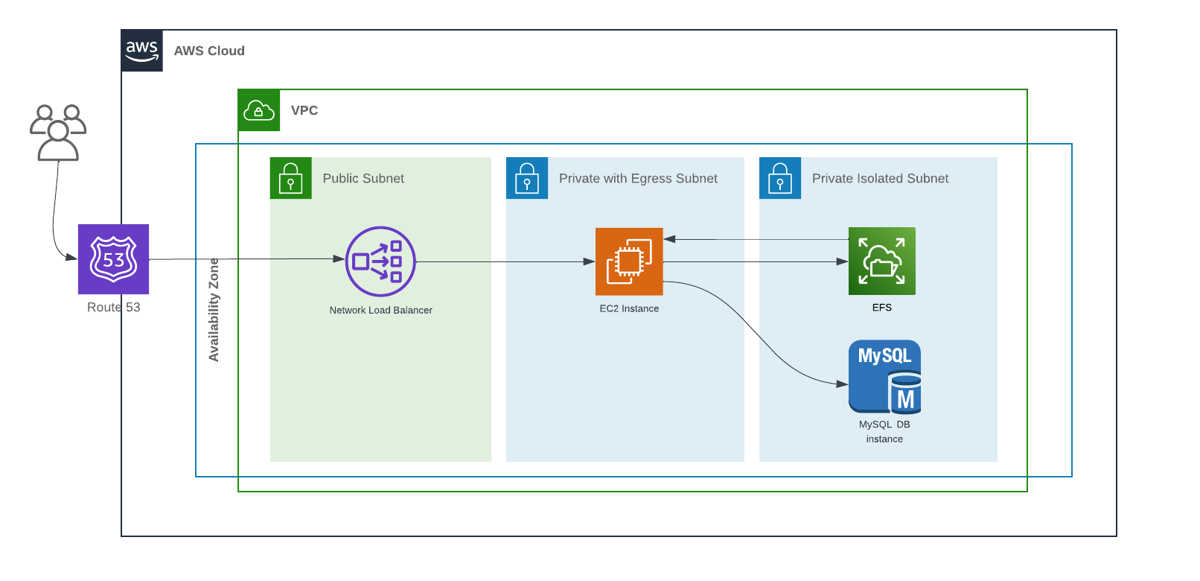
Task: Select the users group icon
Action: tap(58, 133)
